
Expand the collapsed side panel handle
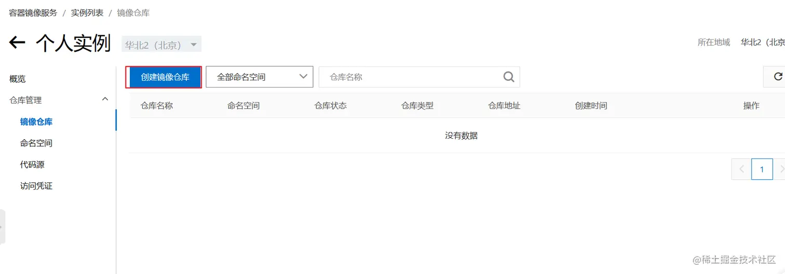pyautogui.click(x=3, y=227)
